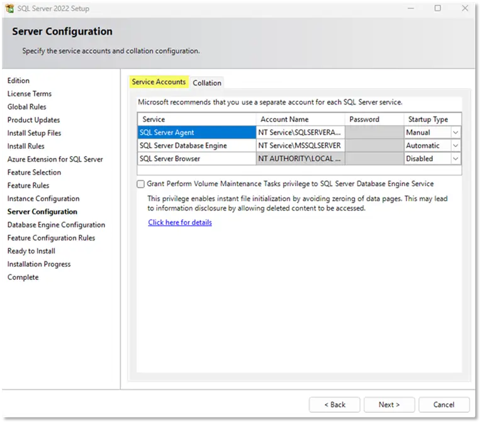482x424 pixels.
Task: Click password field for SQL Server Agent
Action: [x=374, y=133]
